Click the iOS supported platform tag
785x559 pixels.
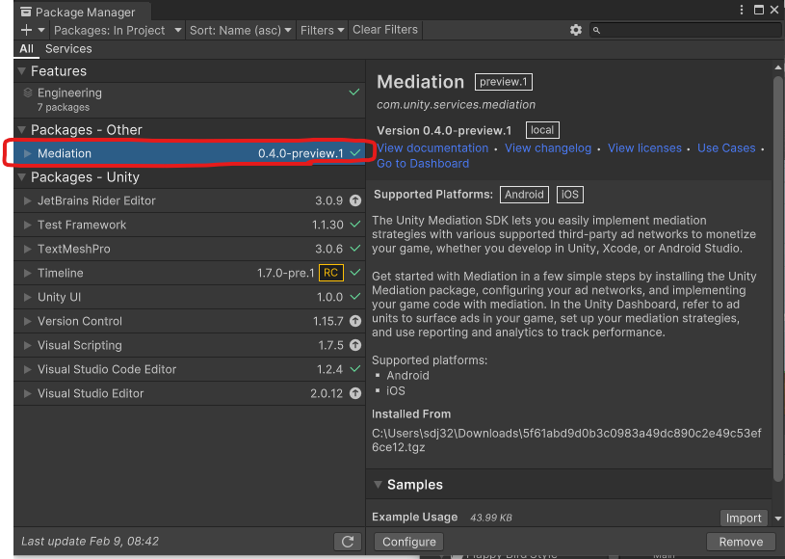coord(569,195)
